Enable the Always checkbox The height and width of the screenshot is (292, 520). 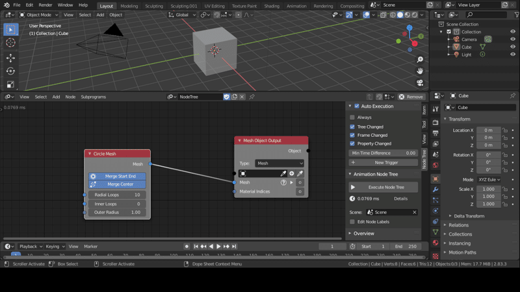[x=352, y=117]
